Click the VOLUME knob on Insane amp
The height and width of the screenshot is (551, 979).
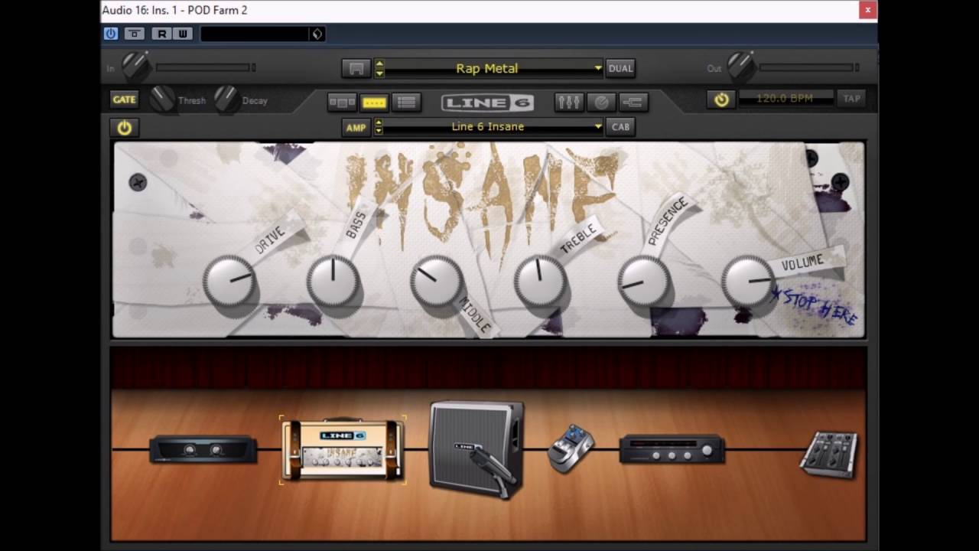point(748,282)
